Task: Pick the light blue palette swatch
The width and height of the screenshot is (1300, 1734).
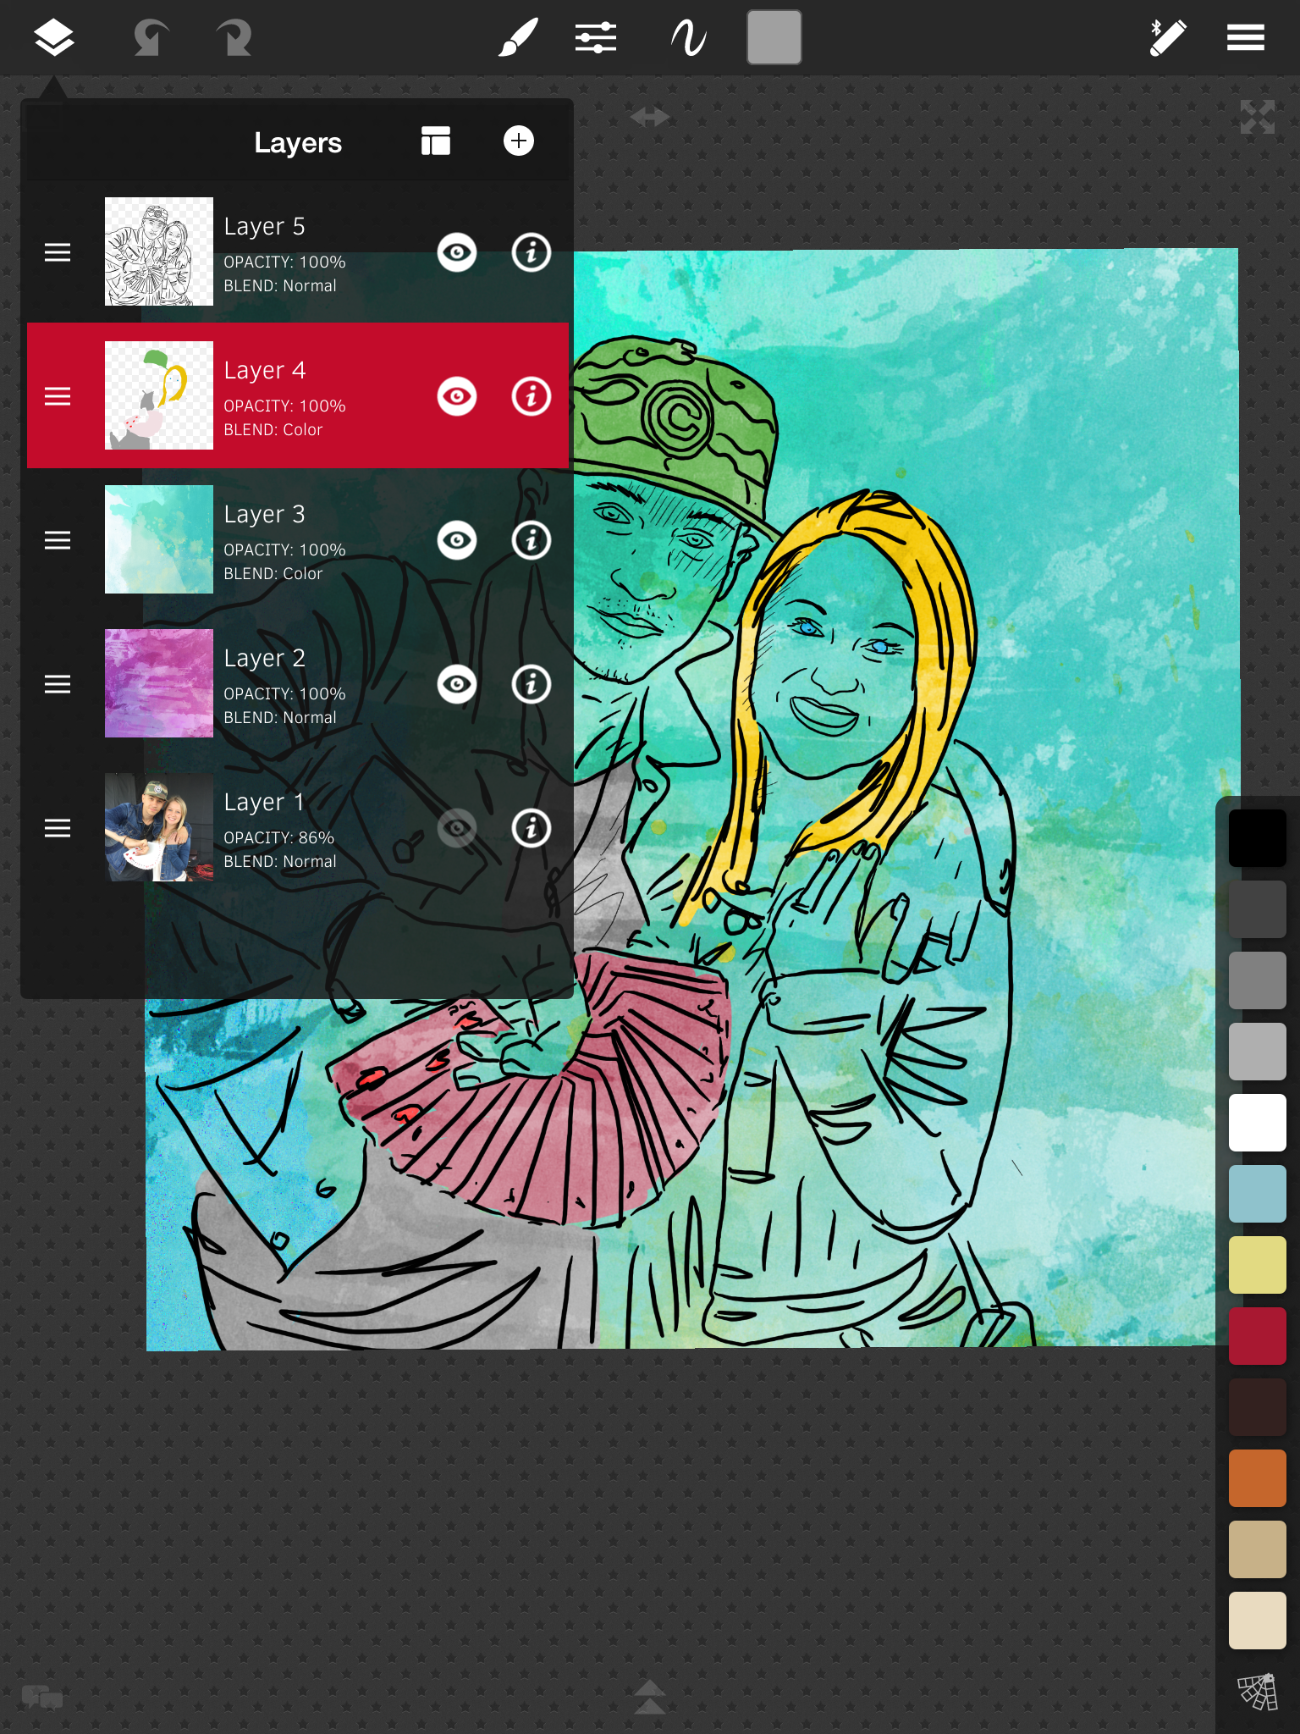Action: pos(1258,1194)
